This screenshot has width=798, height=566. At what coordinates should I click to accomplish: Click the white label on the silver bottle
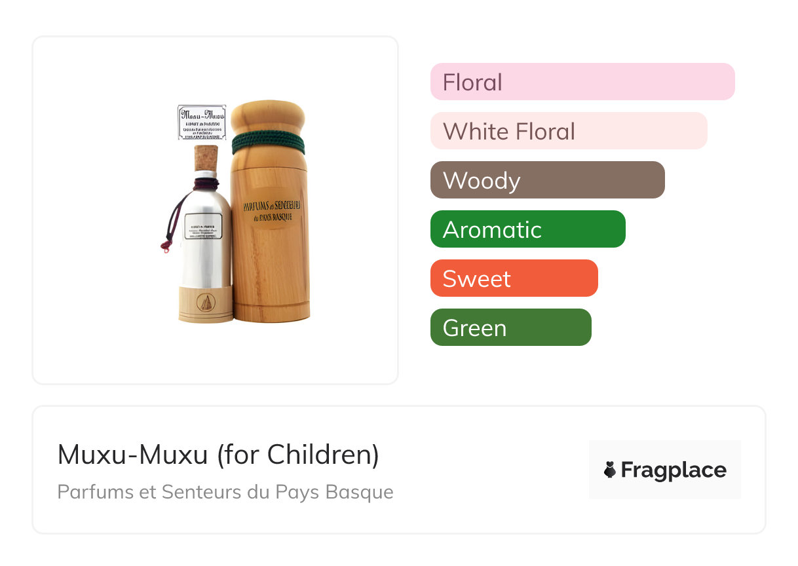click(x=203, y=225)
